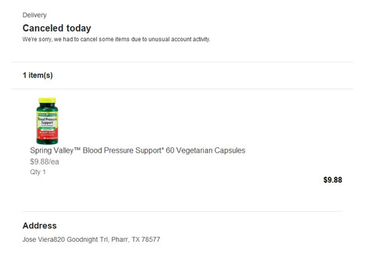Click the red lower label on the bottle image
The width and height of the screenshot is (376, 275).
(x=47, y=134)
